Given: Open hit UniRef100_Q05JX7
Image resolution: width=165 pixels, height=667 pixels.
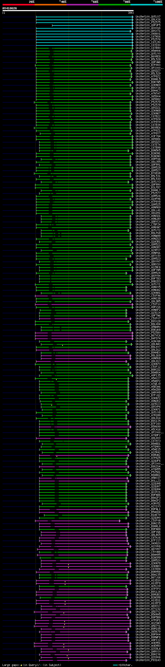Looking at the screenshot, I should coord(148,17).
